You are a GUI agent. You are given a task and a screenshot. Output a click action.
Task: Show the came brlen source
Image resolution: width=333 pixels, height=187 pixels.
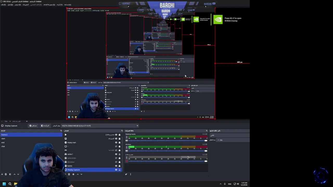pos(116,158)
